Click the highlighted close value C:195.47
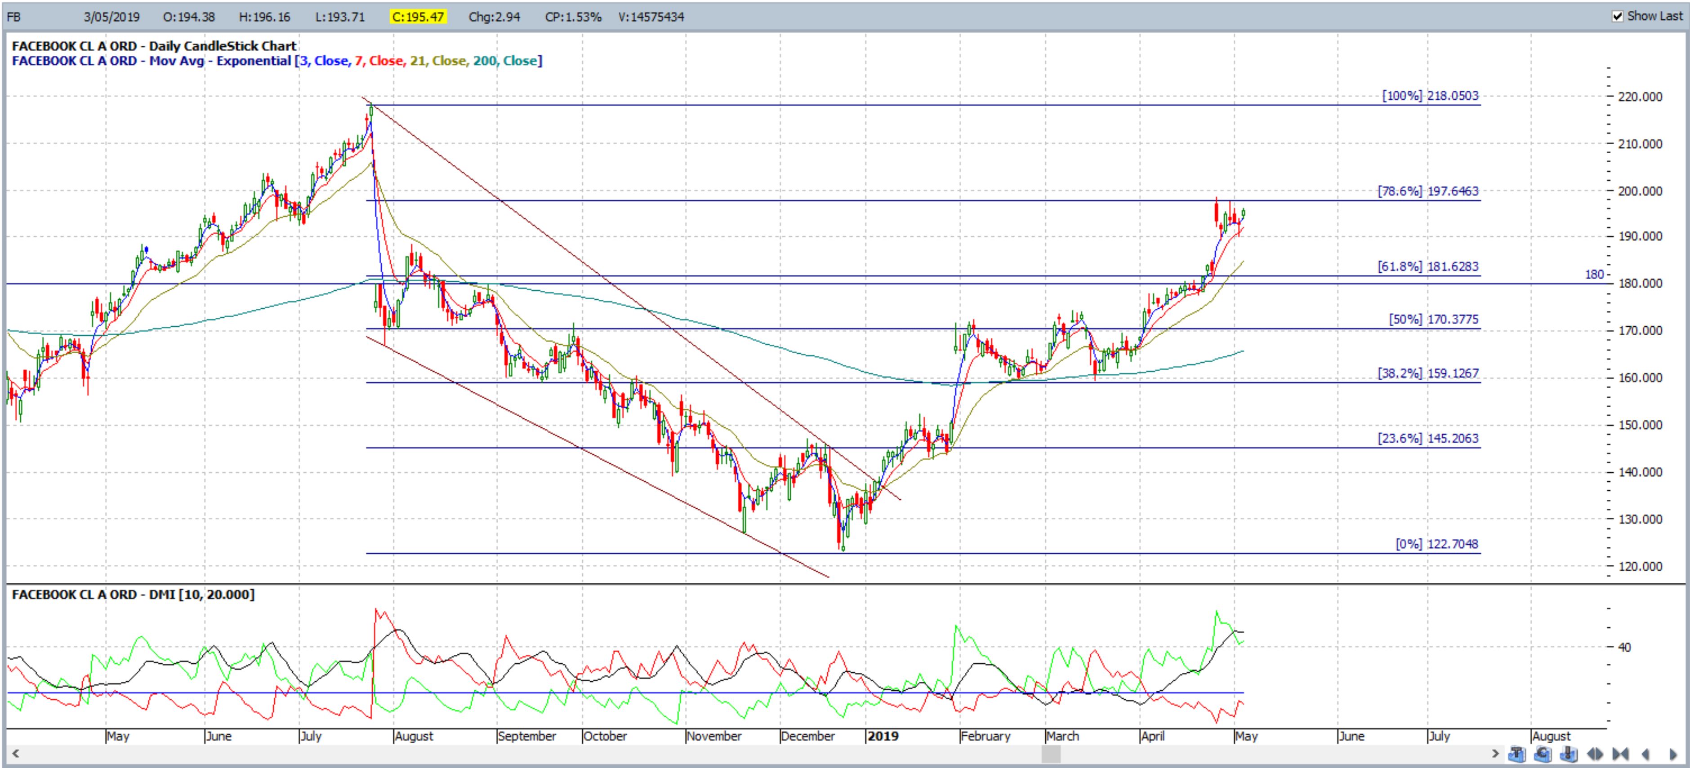 419,17
